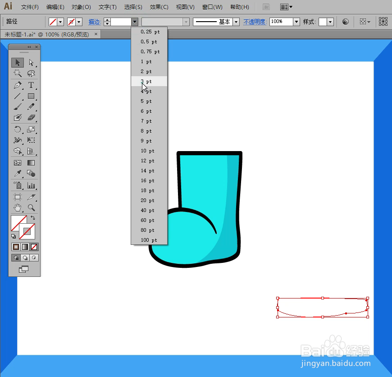Select the Column Graph tool
The height and width of the screenshot is (377, 392).
[x=31, y=185]
